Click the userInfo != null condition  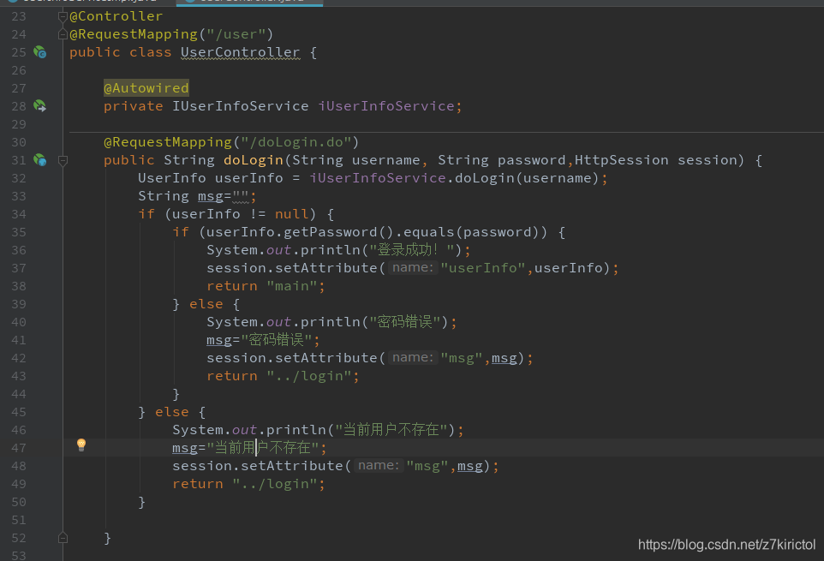click(x=241, y=214)
